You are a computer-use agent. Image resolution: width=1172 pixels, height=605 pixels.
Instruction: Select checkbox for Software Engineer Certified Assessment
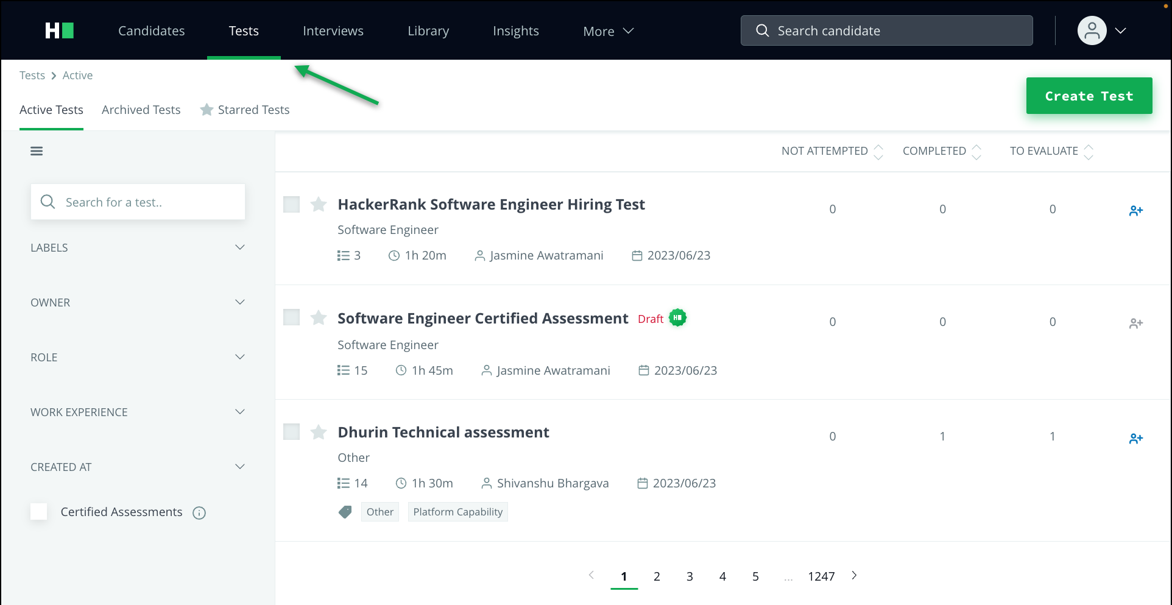coord(292,317)
